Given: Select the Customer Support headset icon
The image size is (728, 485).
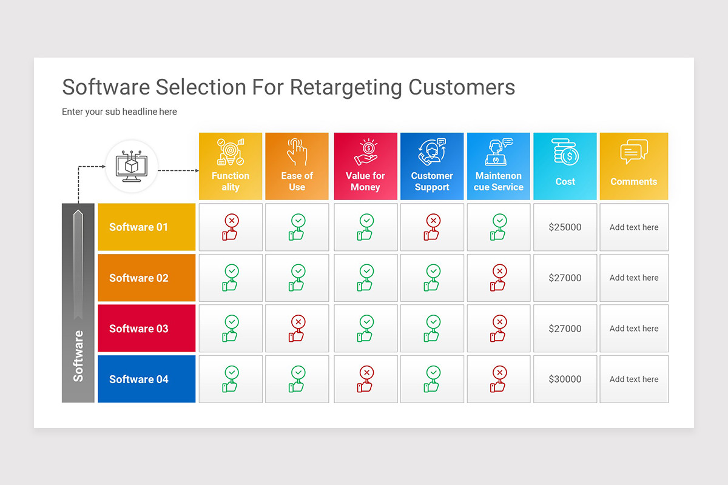Looking at the screenshot, I should point(432,152).
